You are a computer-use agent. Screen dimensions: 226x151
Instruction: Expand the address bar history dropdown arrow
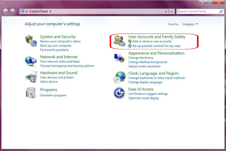tap(166, 11)
